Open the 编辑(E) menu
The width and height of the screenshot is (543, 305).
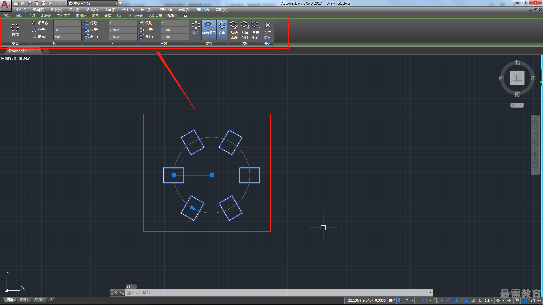38,10
